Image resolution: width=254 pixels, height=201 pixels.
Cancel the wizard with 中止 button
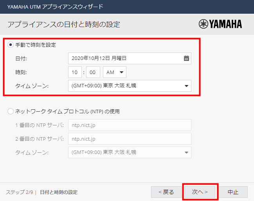pyautogui.click(x=233, y=192)
